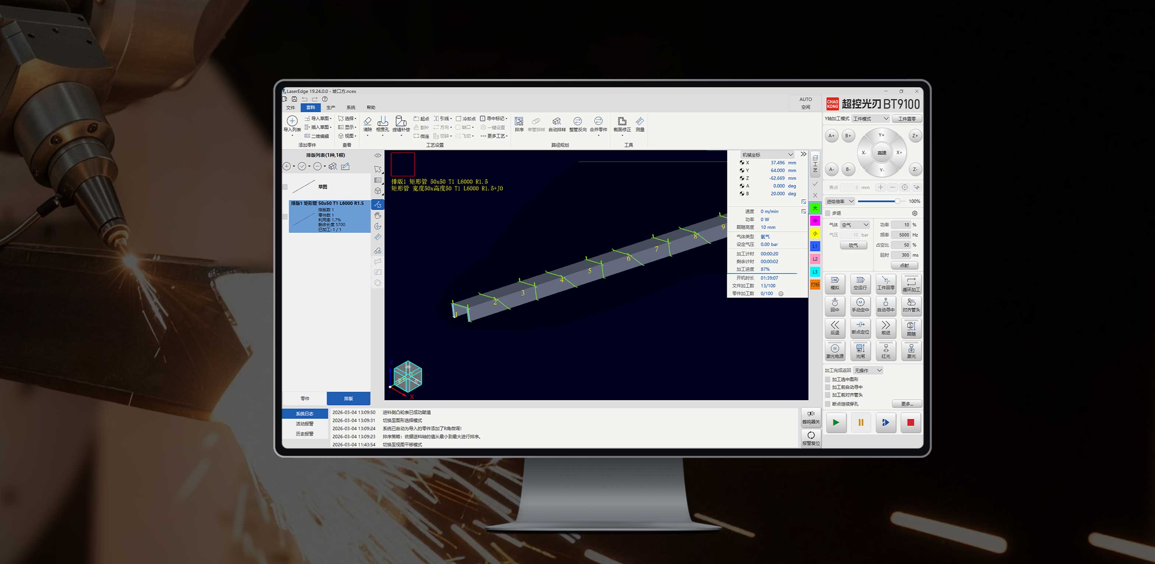
Task: Click the 工件置零 button
Action: click(907, 118)
